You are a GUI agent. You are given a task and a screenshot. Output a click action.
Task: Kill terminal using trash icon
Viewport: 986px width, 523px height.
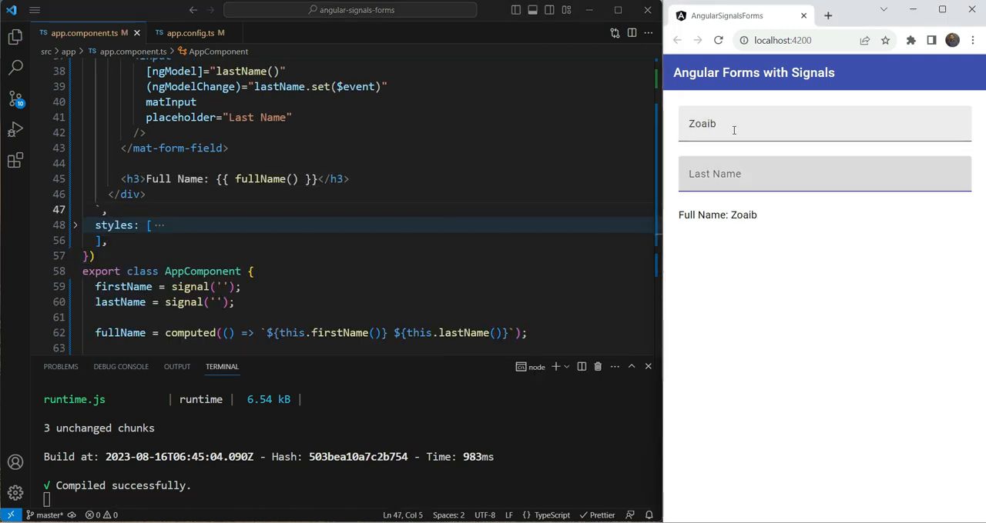pos(598,367)
